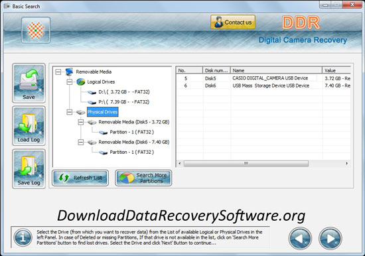Click the disk icon beside Disk6 media
Image resolution: width=365 pixels, height=256 pixels.
pyautogui.click(x=92, y=143)
